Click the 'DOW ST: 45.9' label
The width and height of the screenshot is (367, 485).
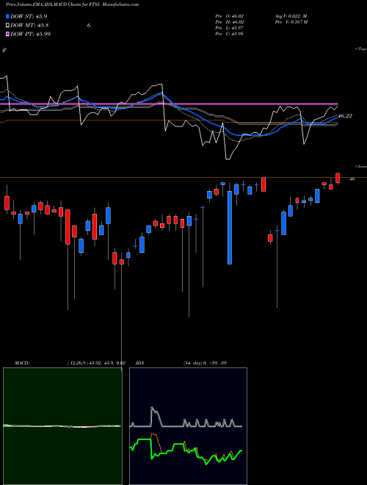[29, 16]
